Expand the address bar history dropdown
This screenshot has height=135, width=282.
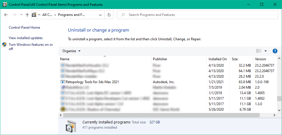100,15
